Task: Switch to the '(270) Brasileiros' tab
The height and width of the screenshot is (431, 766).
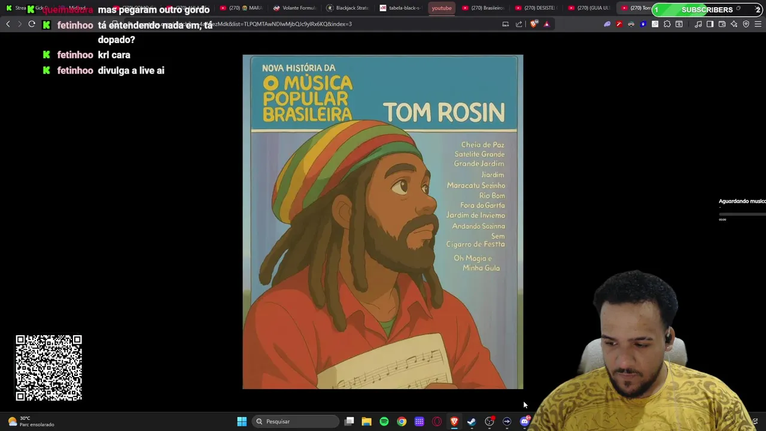Action: point(483,8)
